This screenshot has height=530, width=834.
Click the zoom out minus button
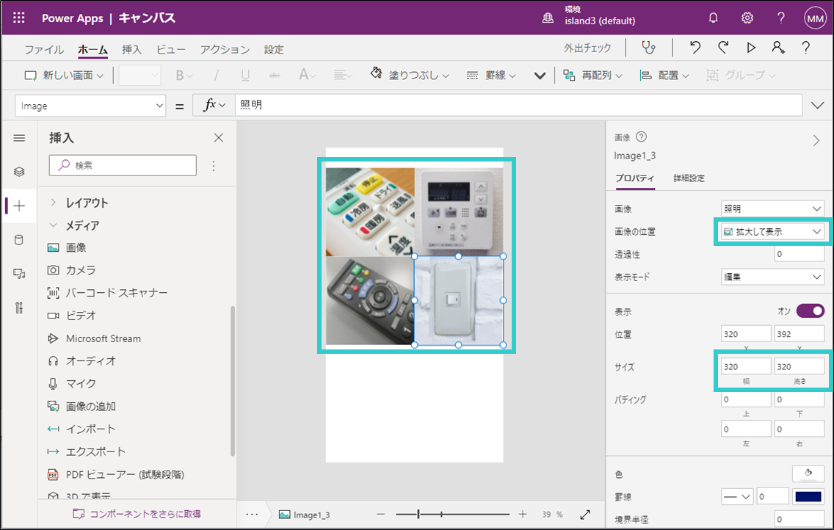coord(380,514)
